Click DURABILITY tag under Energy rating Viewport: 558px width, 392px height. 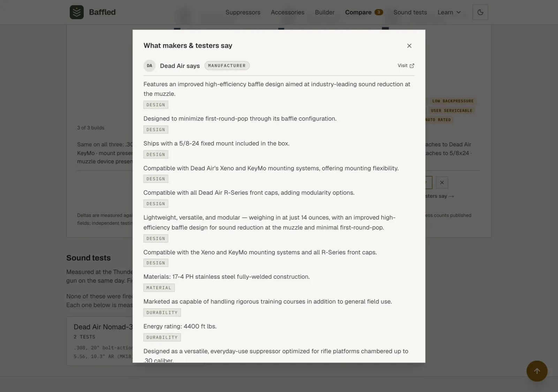click(162, 337)
